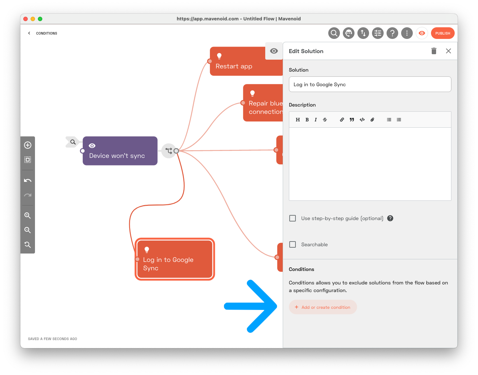Click inside the Description text area
The width and height of the screenshot is (478, 375).
coord(370,164)
